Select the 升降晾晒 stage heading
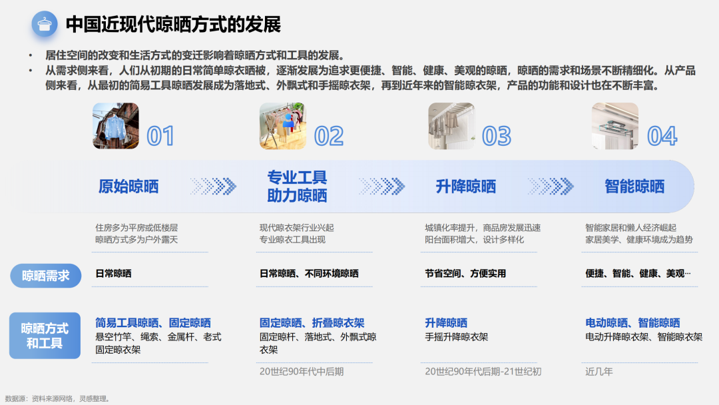The height and width of the screenshot is (405, 719). 466,187
